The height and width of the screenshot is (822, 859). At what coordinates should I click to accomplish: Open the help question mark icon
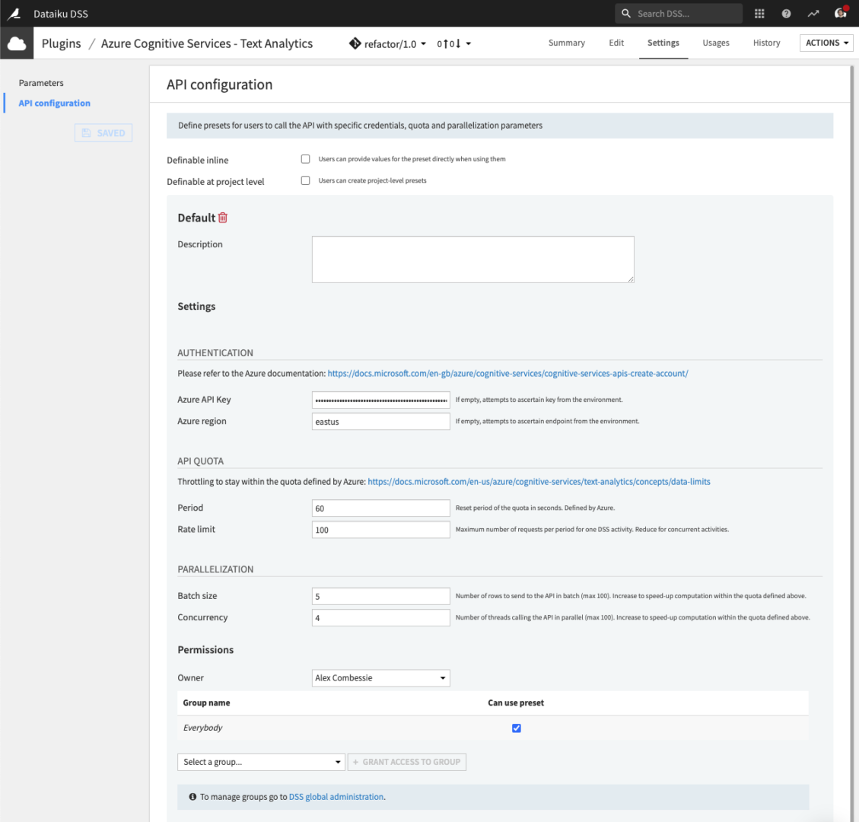(786, 13)
